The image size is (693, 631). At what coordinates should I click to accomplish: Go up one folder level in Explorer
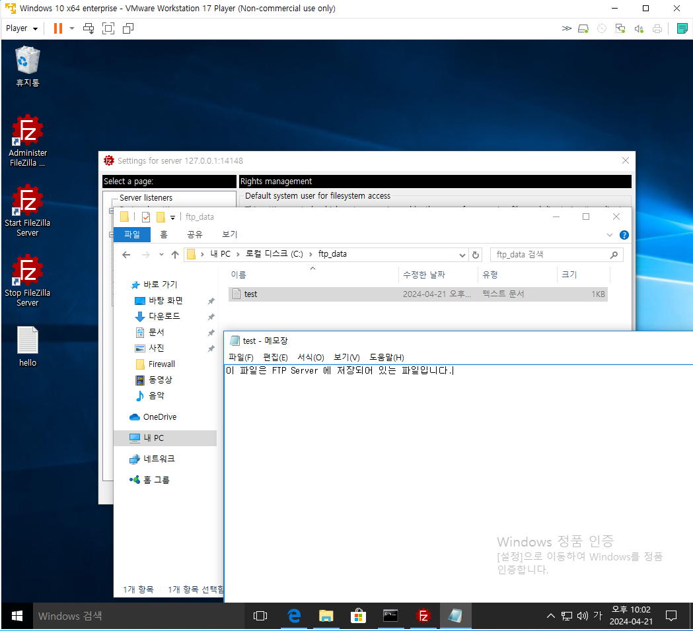(175, 255)
